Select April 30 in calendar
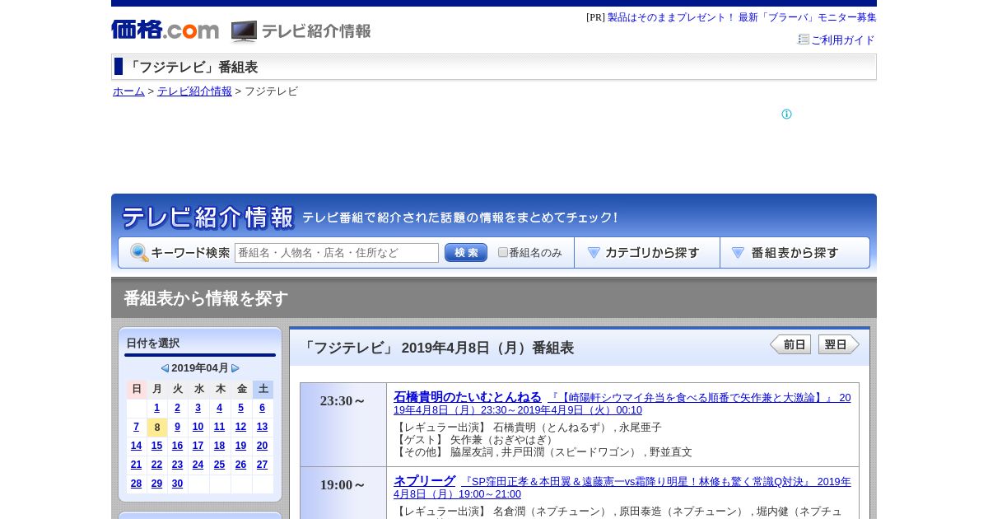 coord(177,484)
